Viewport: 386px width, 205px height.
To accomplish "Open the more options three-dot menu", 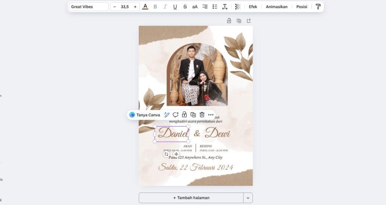I will pos(211,115).
